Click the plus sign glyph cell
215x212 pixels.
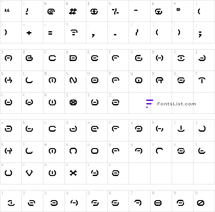tap(32, 32)
